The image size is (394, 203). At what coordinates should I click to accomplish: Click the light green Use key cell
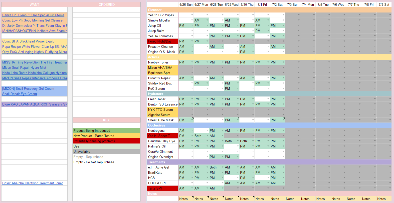107,146
